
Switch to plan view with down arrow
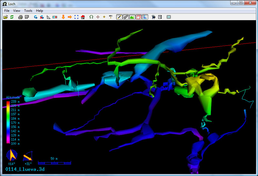point(63,17)
